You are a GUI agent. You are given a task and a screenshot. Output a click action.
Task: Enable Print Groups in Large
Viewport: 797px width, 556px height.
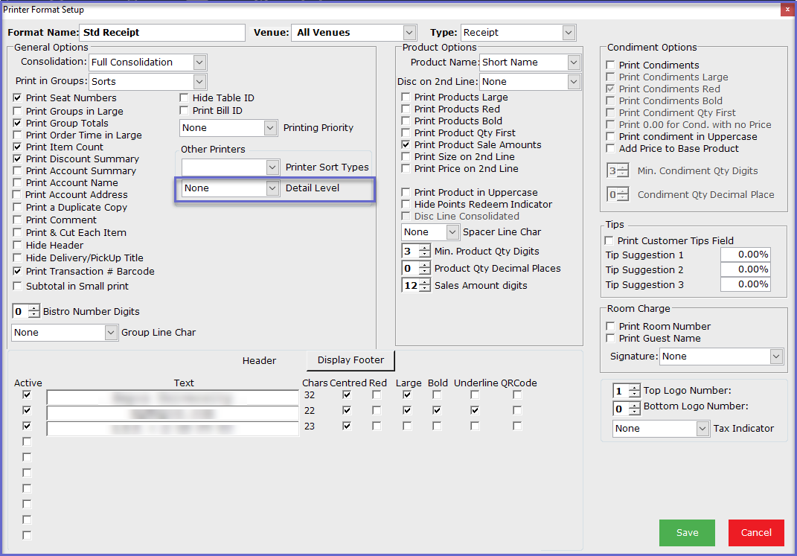tap(17, 111)
